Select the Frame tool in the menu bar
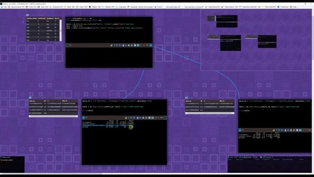The image size is (314, 177). point(81,7)
